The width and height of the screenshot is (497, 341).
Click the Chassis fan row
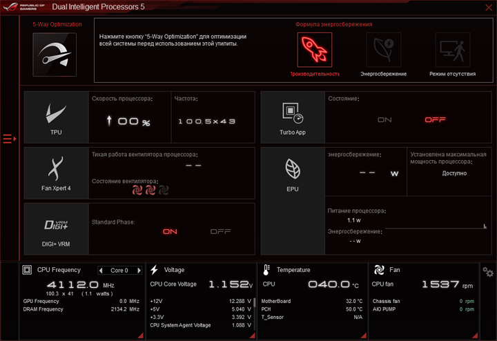423,301
